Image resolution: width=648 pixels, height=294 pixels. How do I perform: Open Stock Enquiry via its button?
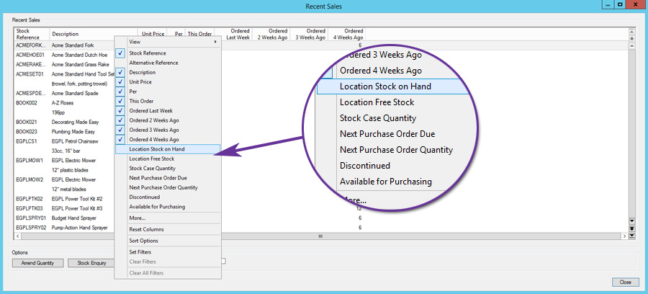pyautogui.click(x=91, y=263)
